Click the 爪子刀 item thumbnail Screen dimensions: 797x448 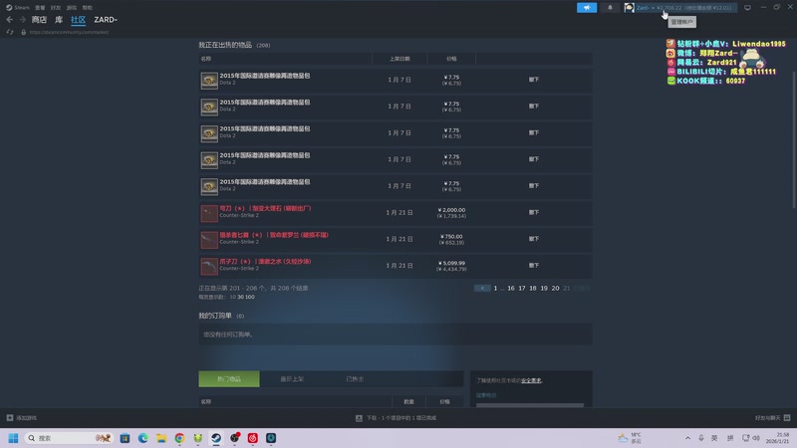209,266
